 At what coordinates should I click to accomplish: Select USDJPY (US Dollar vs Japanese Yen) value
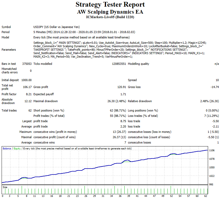pyautogui.click(x=57, y=27)
